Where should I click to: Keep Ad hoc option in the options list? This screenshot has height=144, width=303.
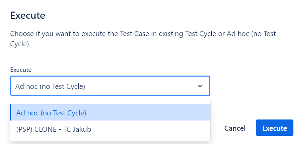click(51, 113)
